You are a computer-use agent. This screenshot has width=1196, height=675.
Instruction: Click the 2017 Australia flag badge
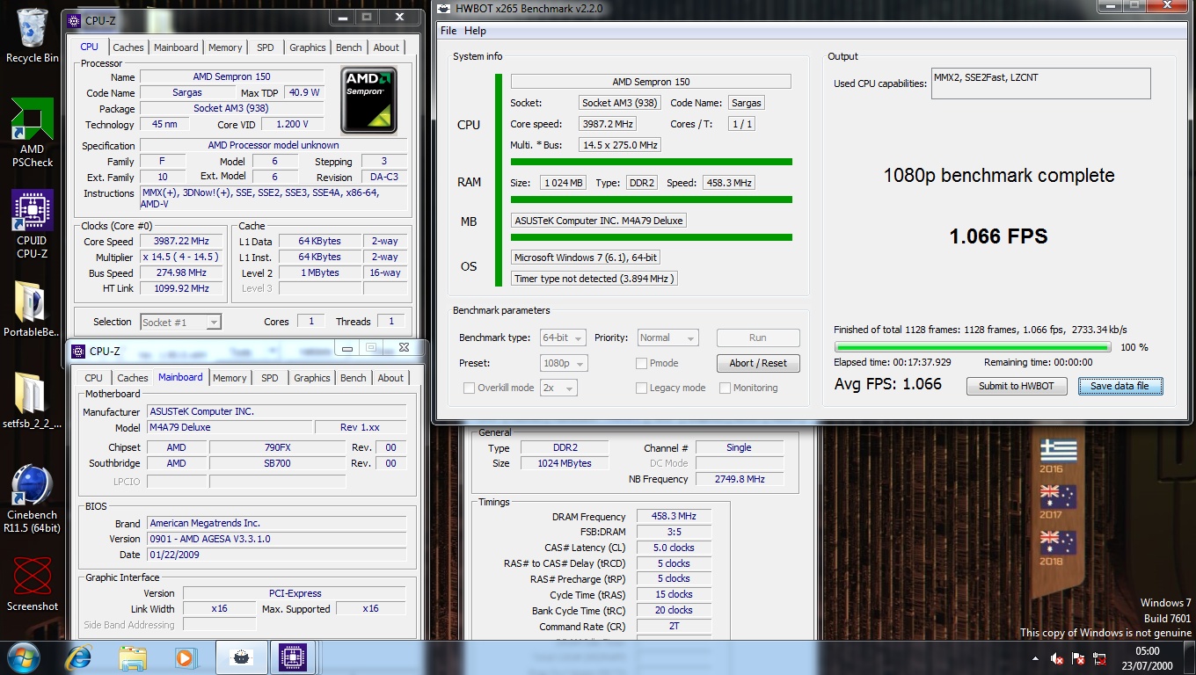tap(1058, 497)
